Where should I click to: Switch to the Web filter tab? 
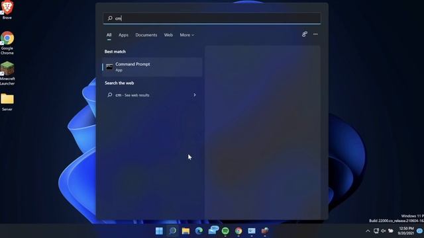pyautogui.click(x=168, y=35)
